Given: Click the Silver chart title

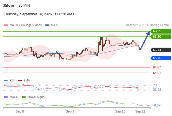Looking at the screenshot, I should [9, 6].
